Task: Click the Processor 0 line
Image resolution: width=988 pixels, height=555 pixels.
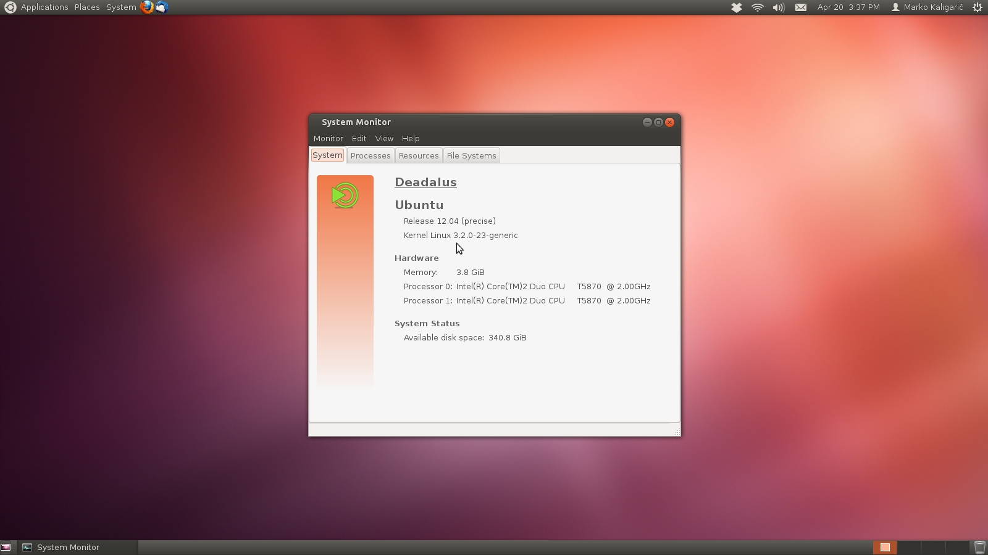Action: pos(527,286)
